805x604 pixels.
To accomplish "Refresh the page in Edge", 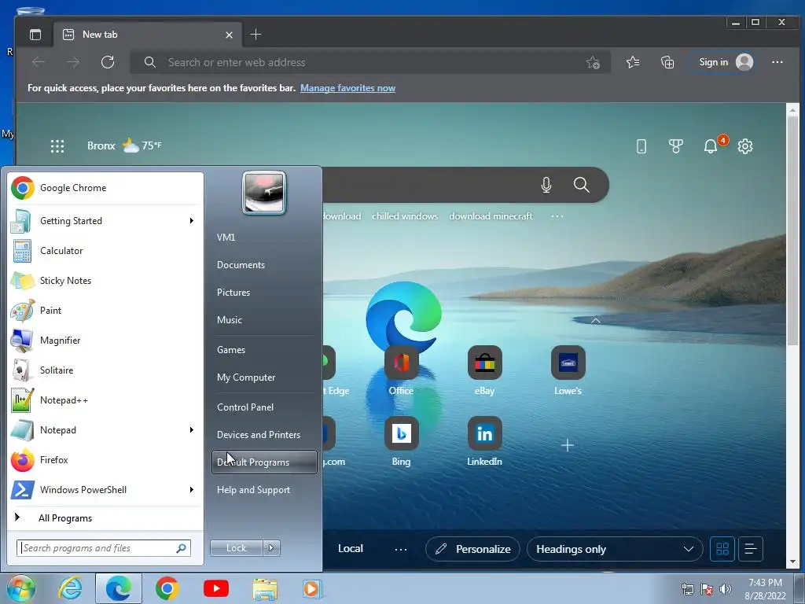I will point(107,62).
